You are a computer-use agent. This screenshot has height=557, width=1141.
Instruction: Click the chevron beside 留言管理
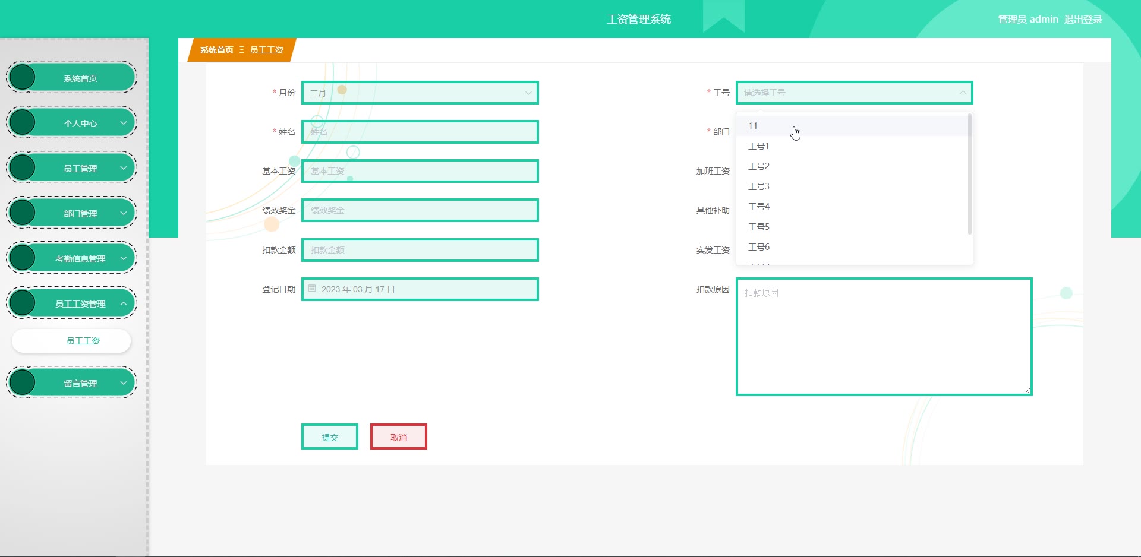tap(124, 383)
